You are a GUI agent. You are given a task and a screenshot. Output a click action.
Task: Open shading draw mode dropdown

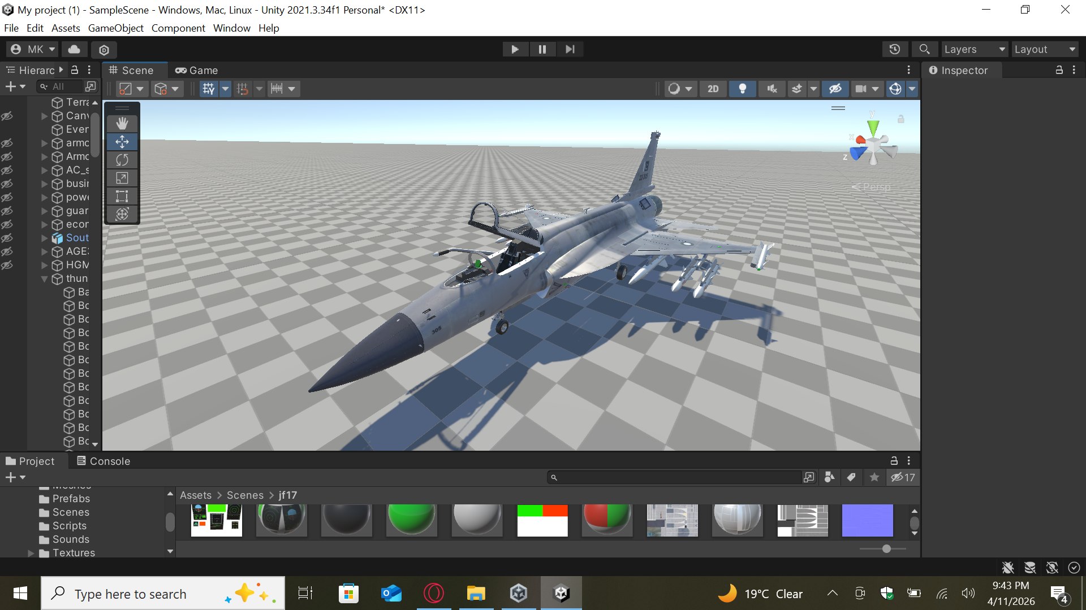tap(679, 89)
